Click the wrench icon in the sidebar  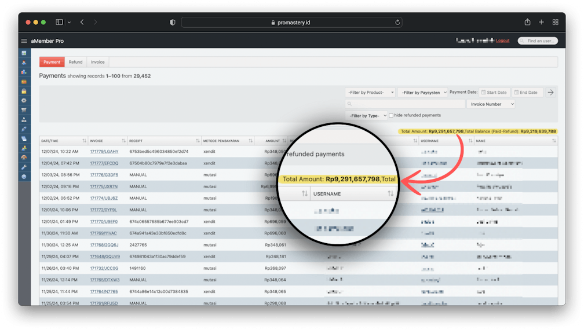pyautogui.click(x=24, y=167)
